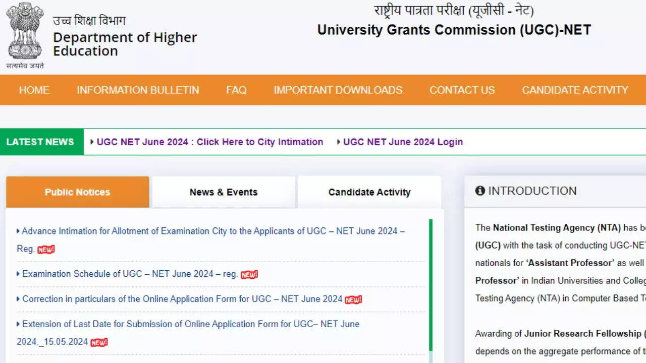The height and width of the screenshot is (363, 646).
Task: Go to the FAQ page
Action: pos(236,90)
